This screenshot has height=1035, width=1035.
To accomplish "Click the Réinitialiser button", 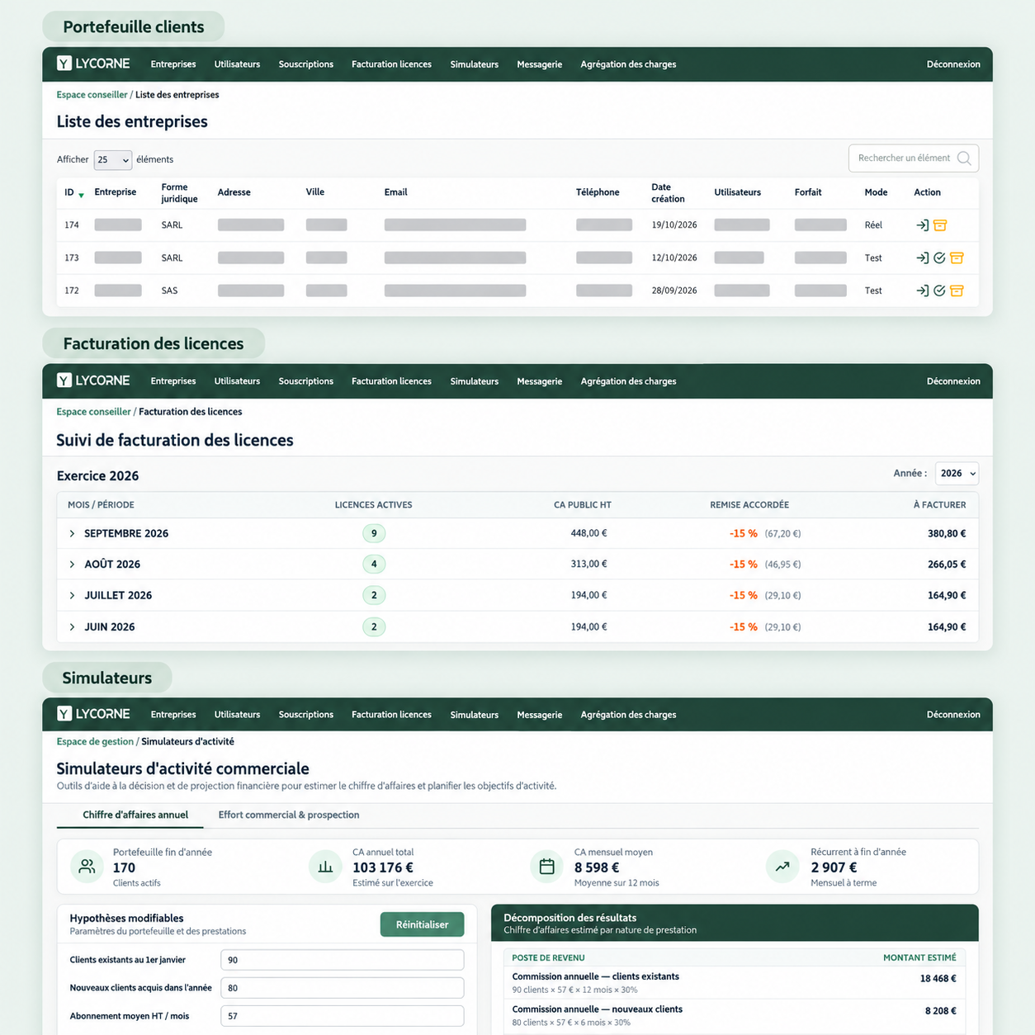I will point(422,924).
